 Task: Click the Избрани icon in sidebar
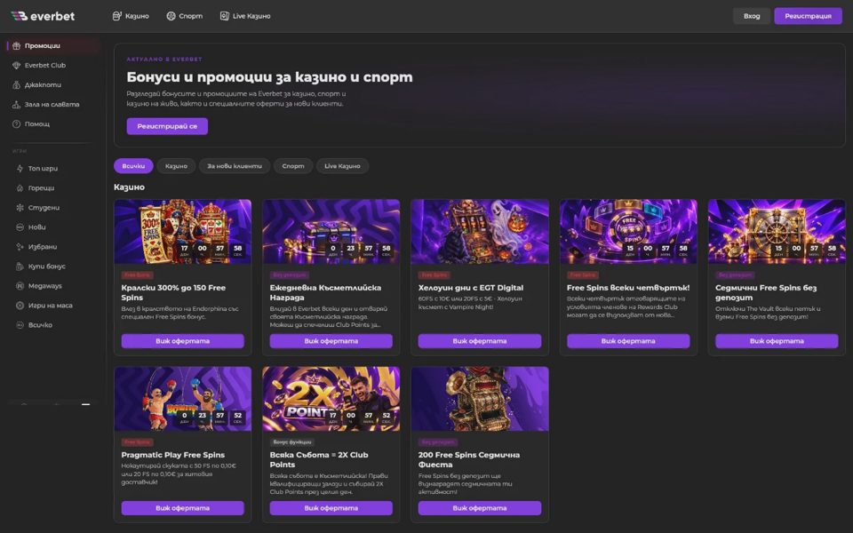pyautogui.click(x=20, y=247)
